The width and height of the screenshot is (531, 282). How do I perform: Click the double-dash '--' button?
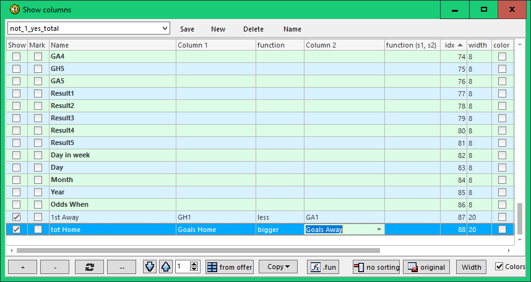click(121, 267)
